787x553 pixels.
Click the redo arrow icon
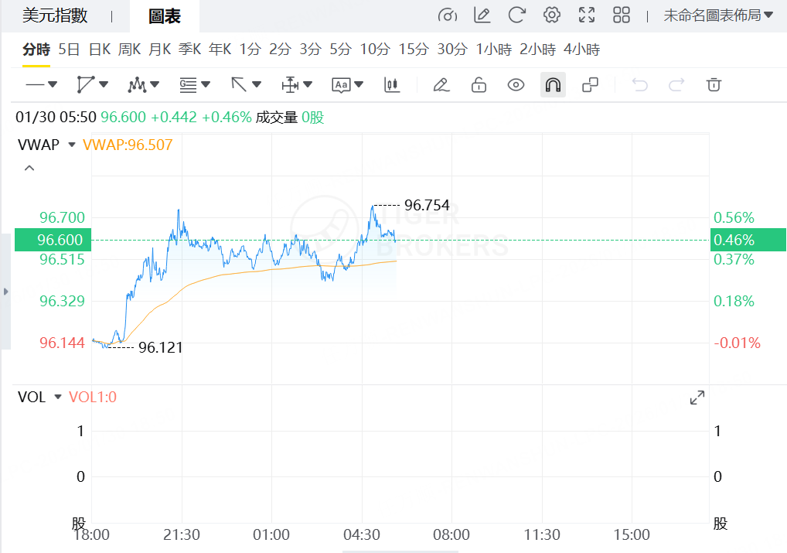coord(676,85)
